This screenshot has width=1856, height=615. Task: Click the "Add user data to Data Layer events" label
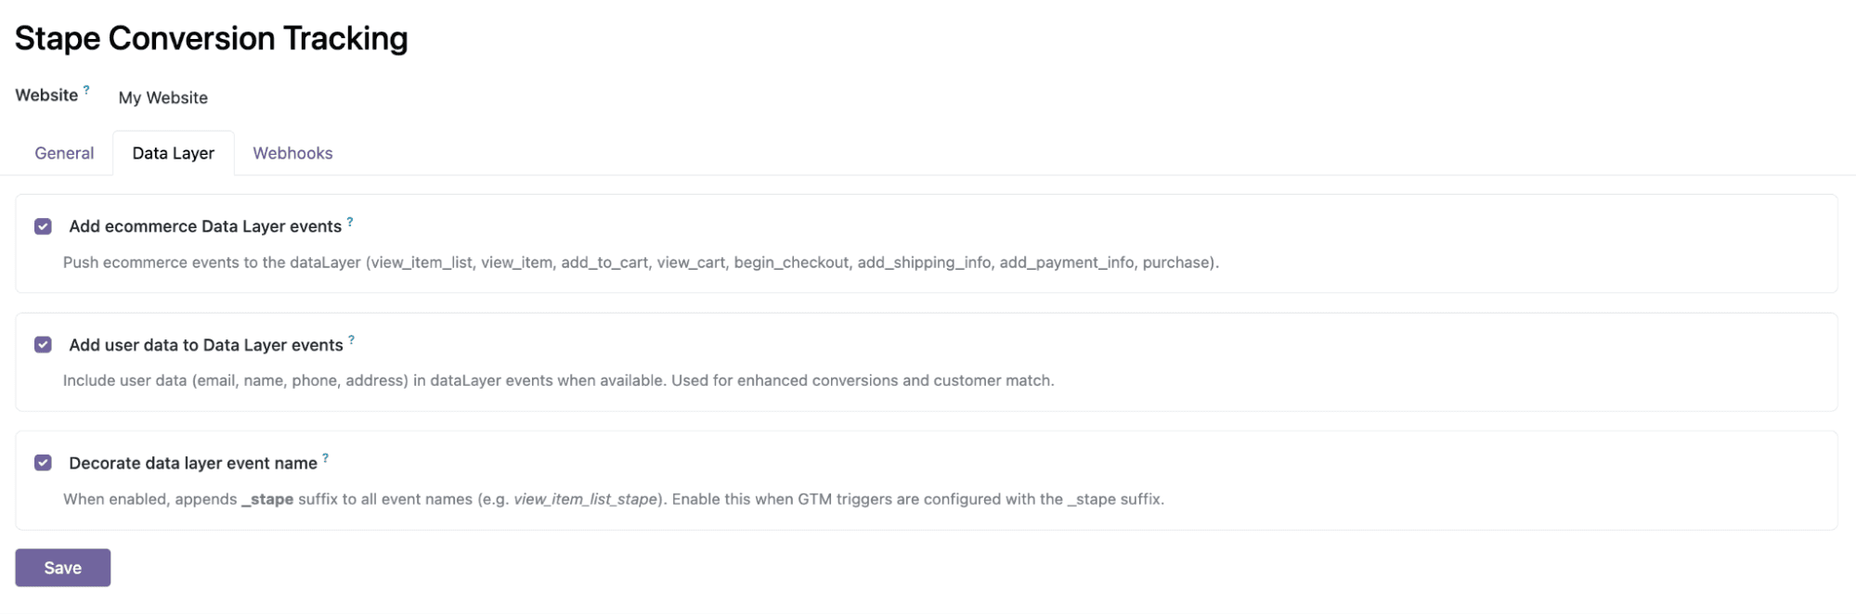(x=205, y=344)
